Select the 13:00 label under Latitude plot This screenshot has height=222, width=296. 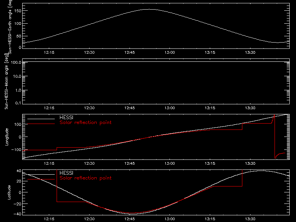(170, 219)
